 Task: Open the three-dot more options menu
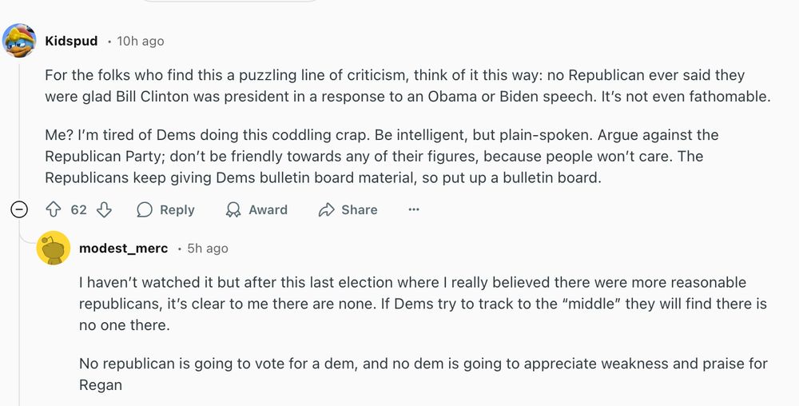tap(414, 209)
